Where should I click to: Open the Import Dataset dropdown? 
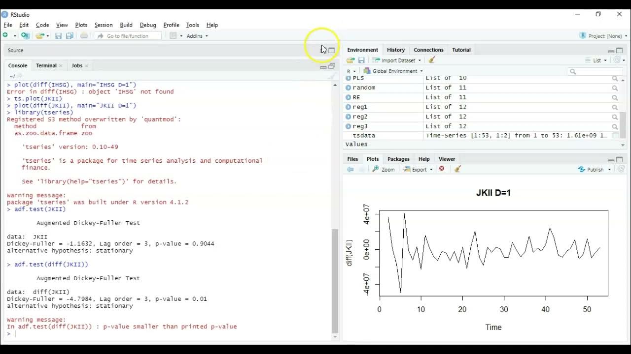click(397, 60)
